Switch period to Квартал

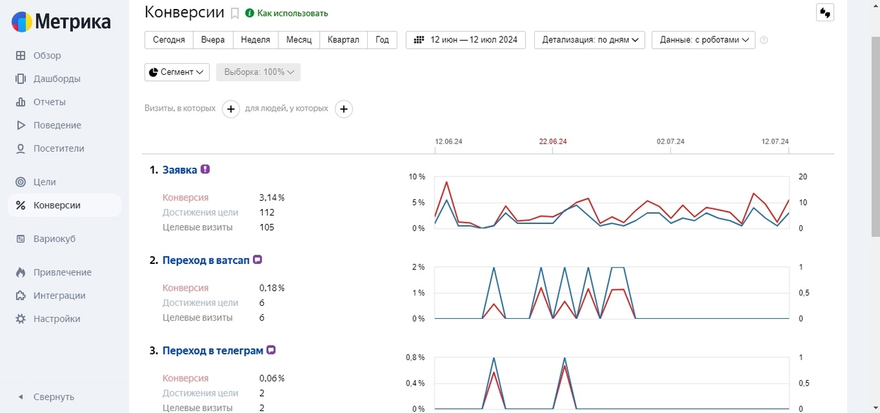[343, 40]
